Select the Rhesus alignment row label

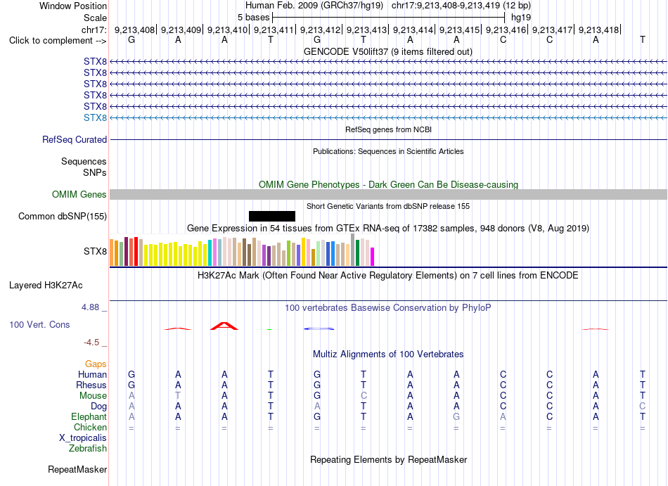pos(91,385)
